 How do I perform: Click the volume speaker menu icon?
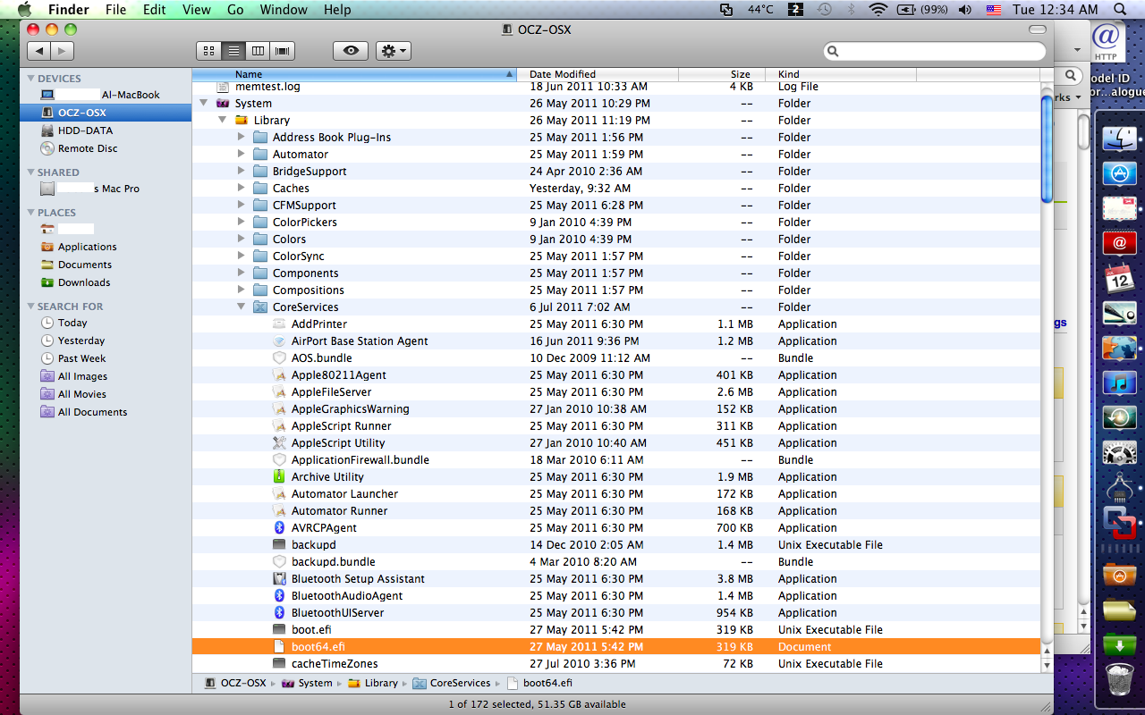[x=964, y=10]
